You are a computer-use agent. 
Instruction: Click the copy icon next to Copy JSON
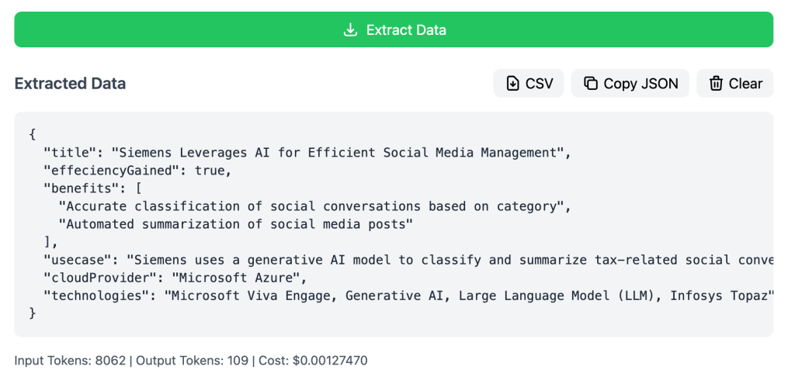tap(591, 84)
